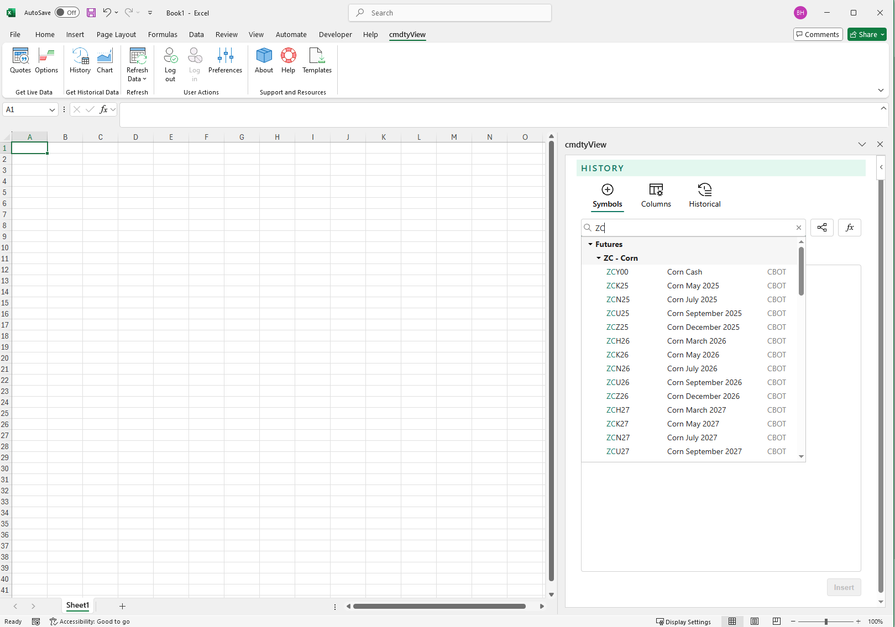Open the Insert ribbon tab
The image size is (895, 627).
(75, 34)
